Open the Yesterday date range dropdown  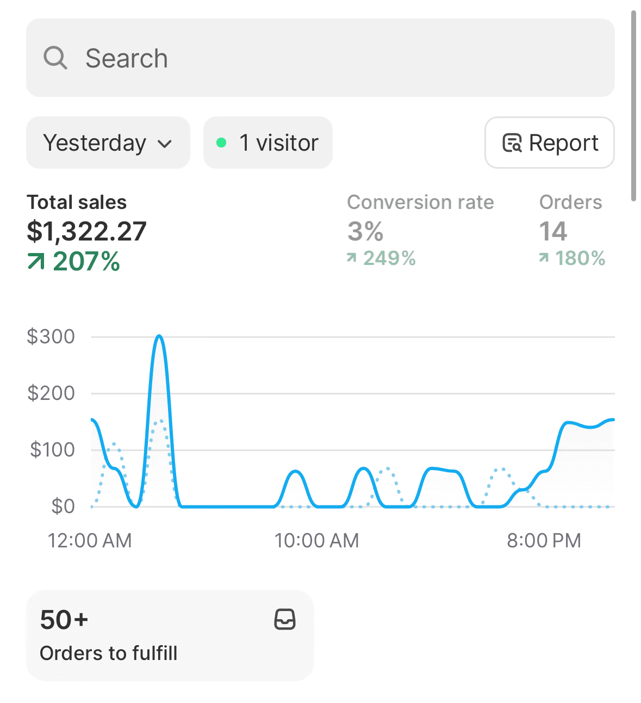[108, 143]
